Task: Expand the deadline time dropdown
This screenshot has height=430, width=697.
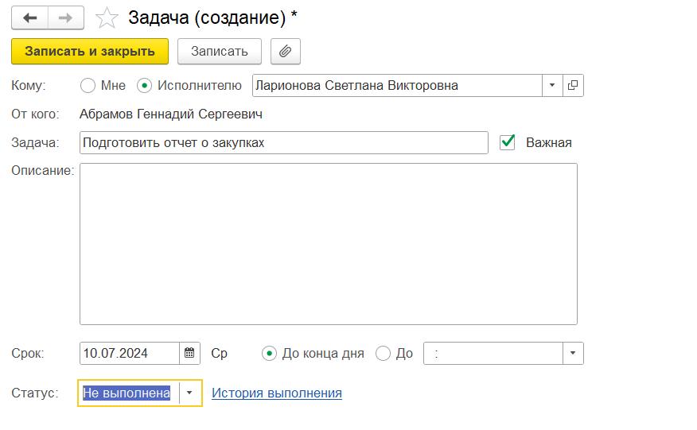Action: (x=573, y=354)
